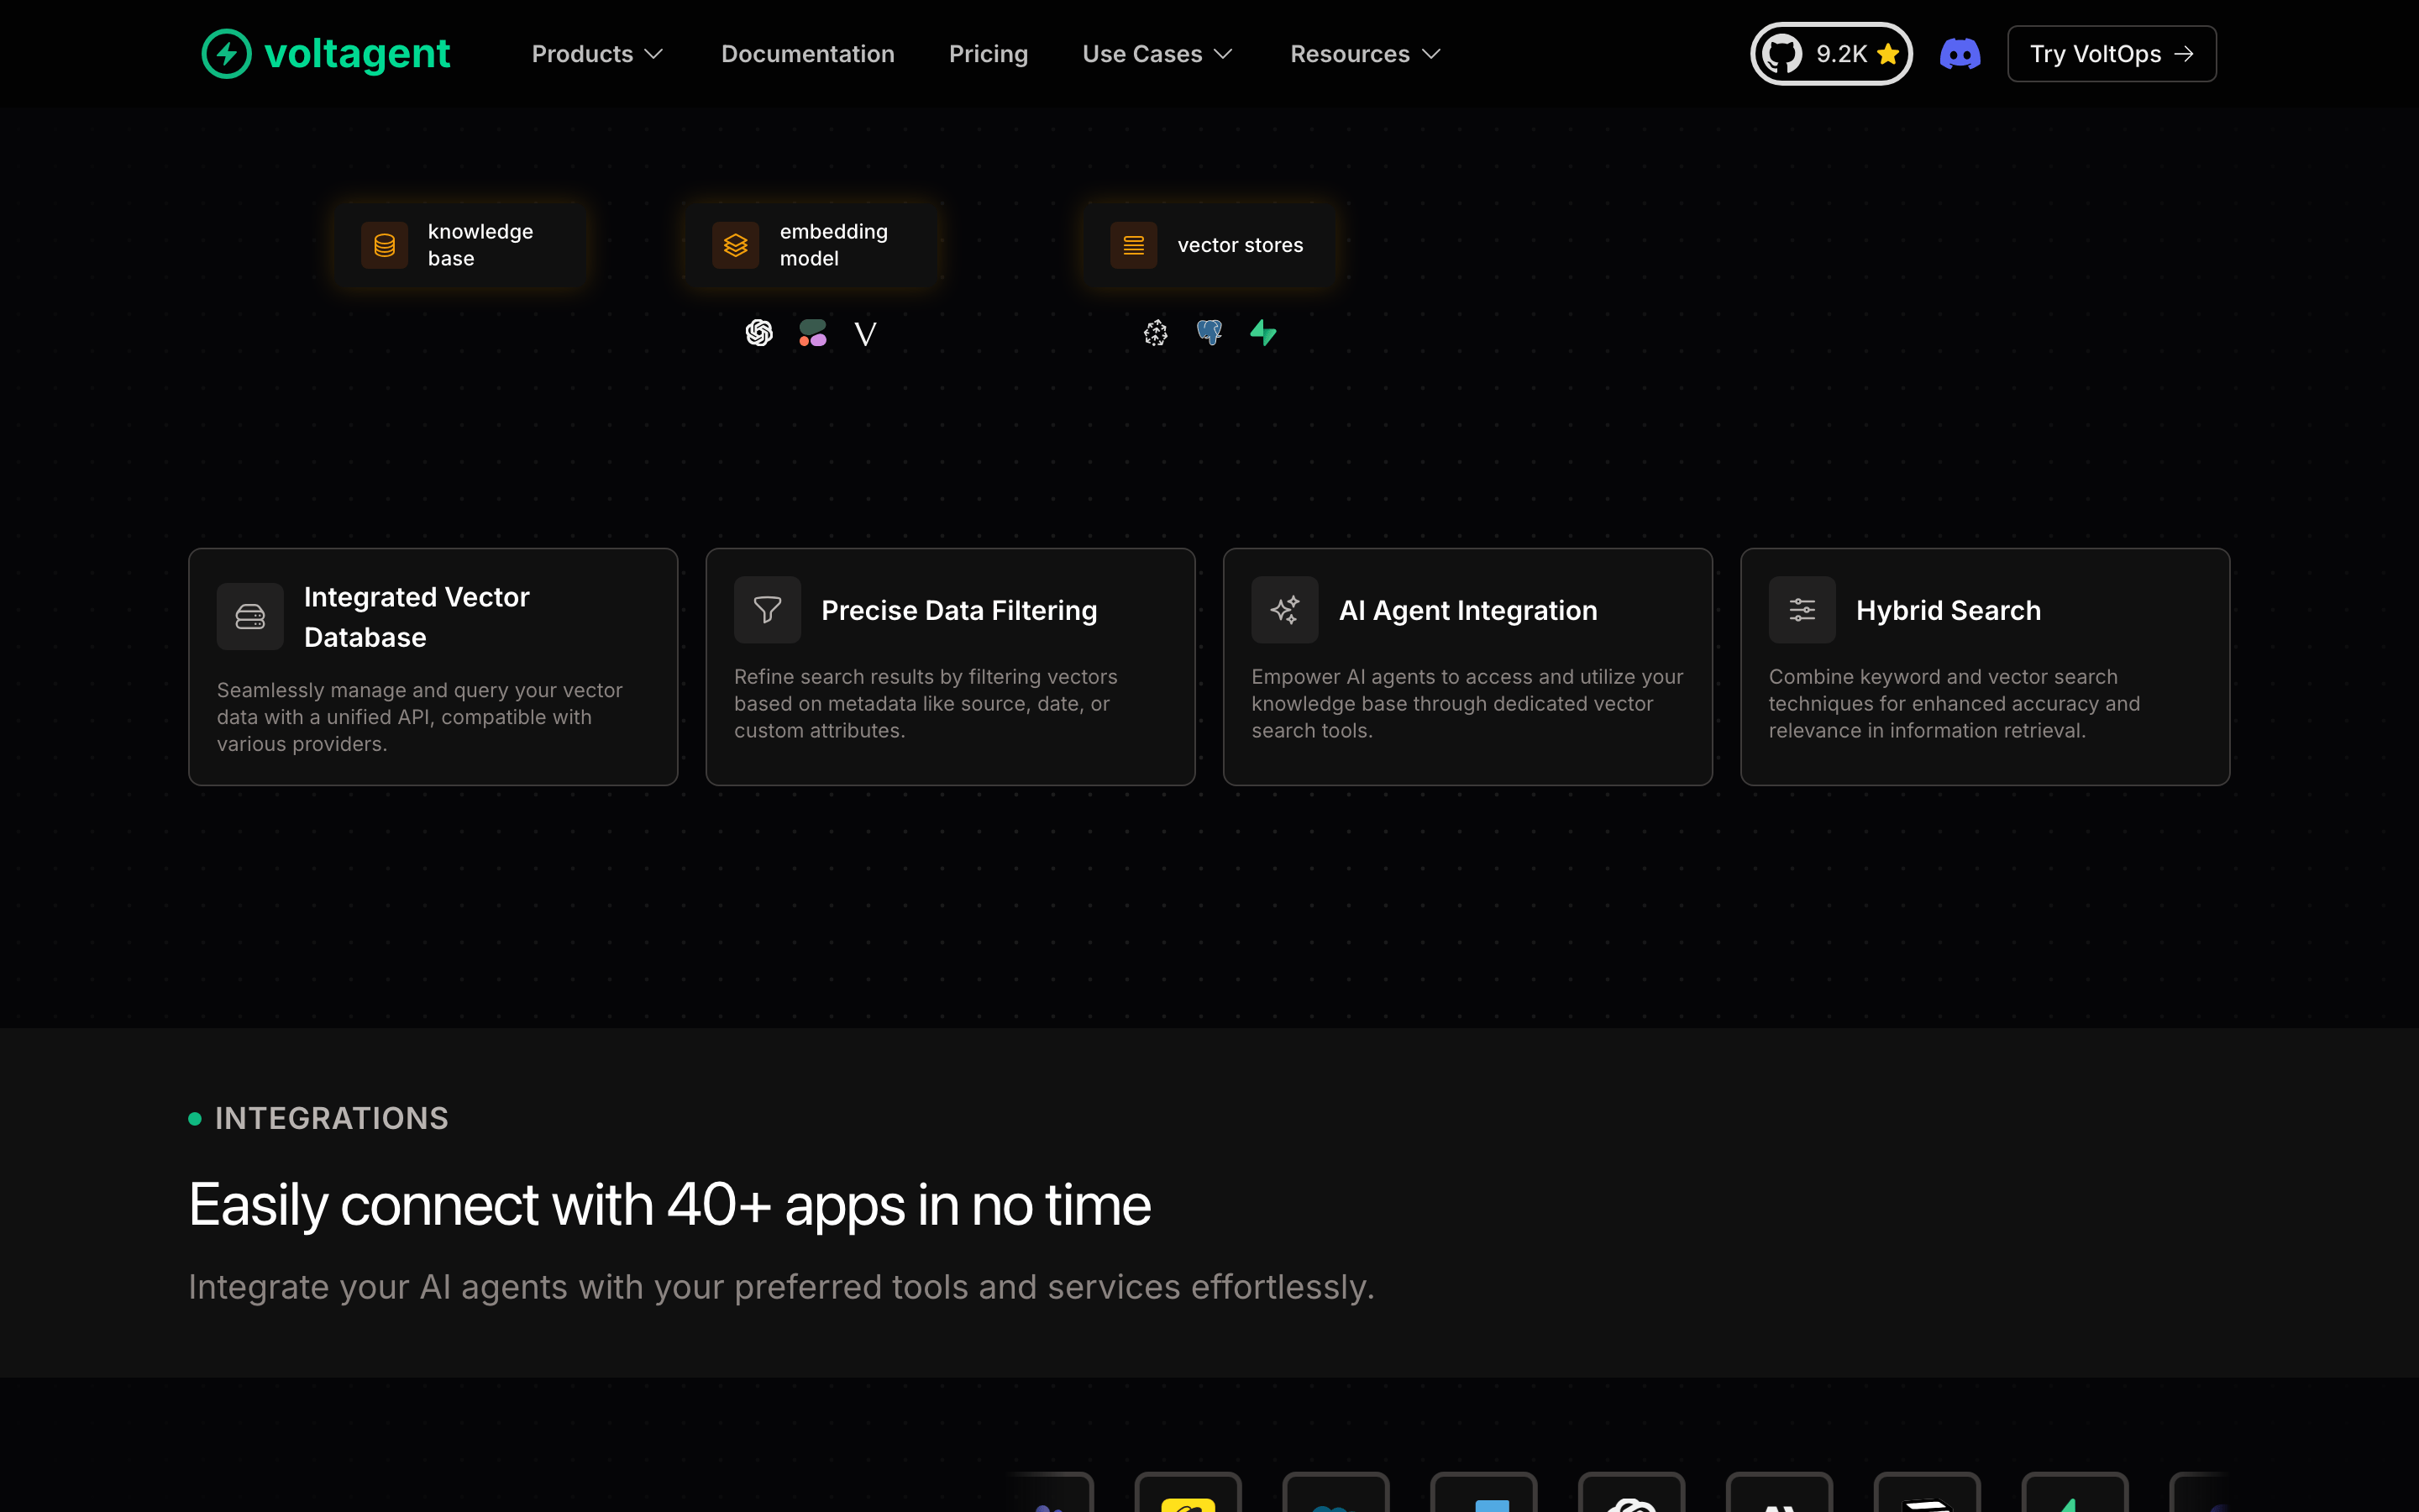Open the Discord community icon
This screenshot has width=2419, height=1512.
pos(1960,54)
